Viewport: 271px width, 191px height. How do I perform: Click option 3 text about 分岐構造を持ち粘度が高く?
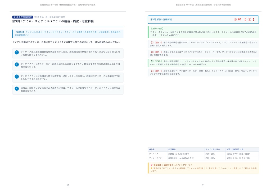tap(70, 77)
